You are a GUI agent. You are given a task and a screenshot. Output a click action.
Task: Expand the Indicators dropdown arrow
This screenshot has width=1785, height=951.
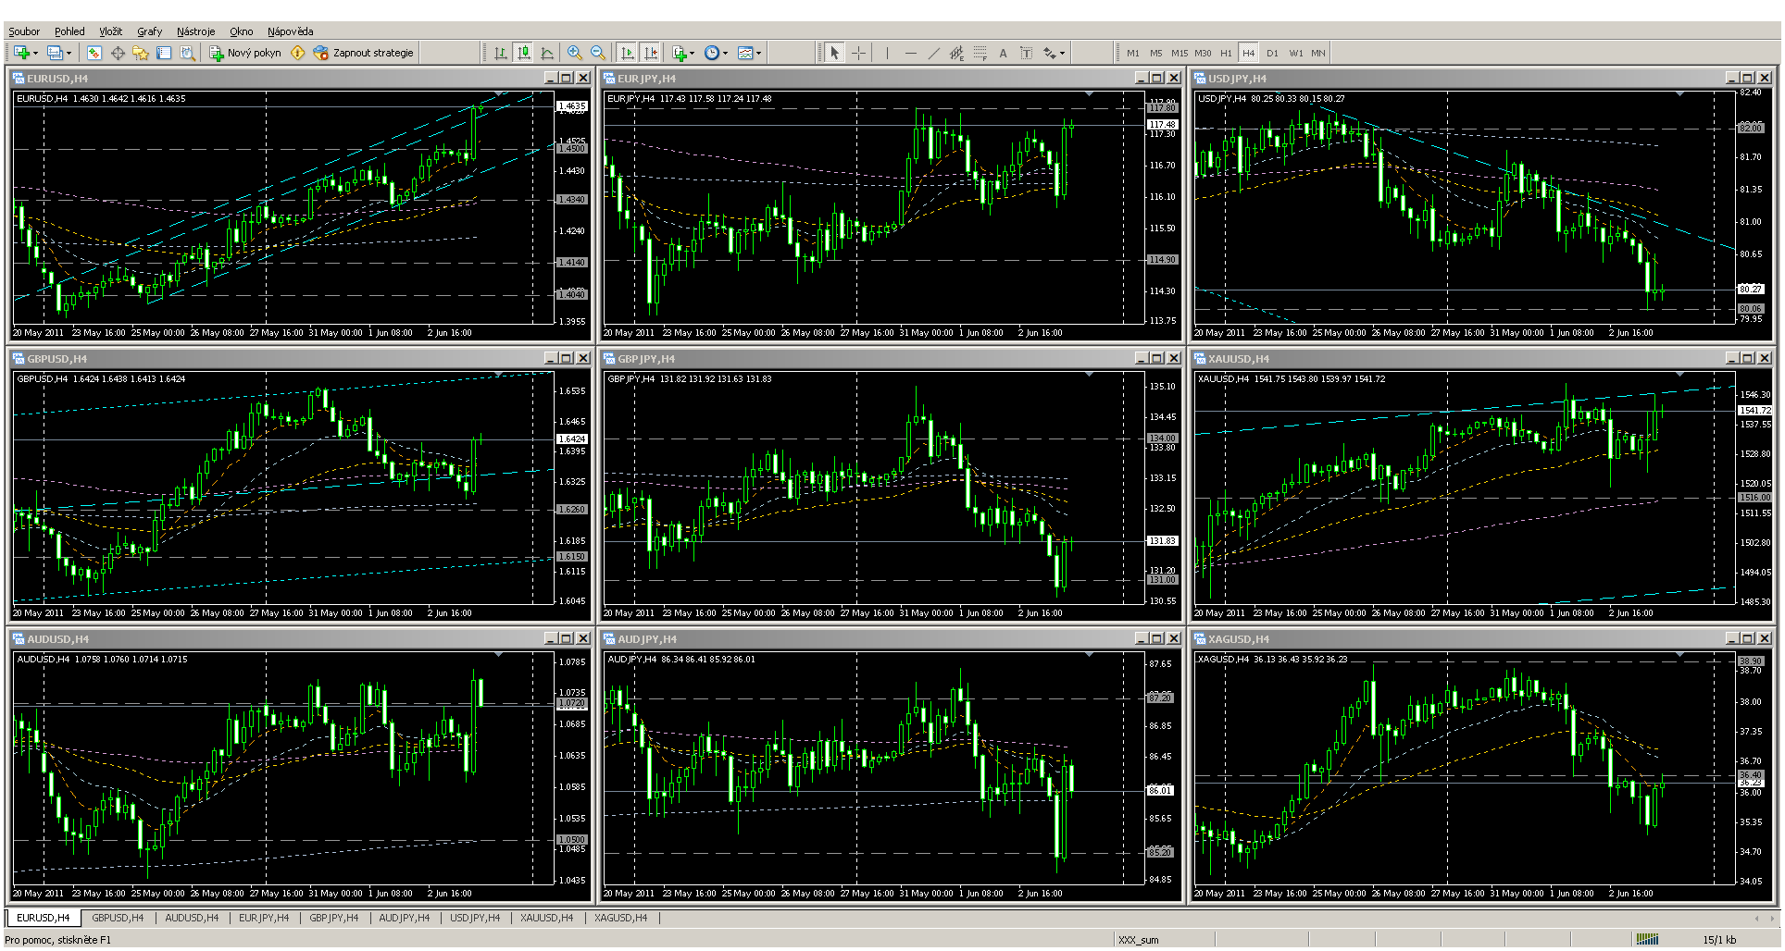693,53
